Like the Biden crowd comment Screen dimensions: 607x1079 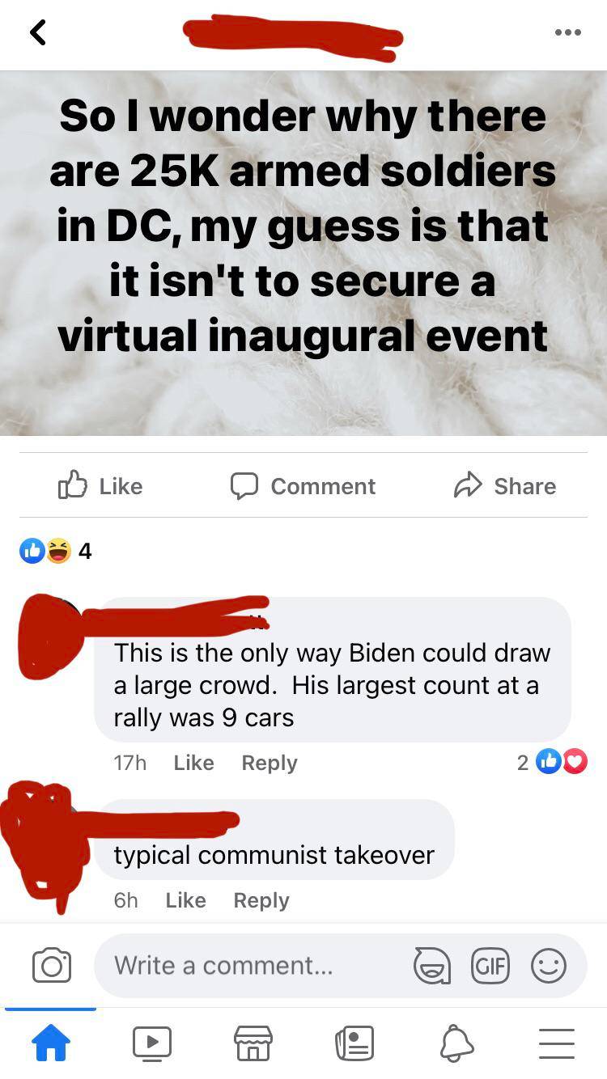(x=193, y=763)
